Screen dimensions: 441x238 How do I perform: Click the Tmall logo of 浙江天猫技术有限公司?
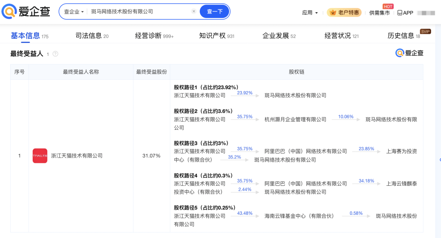[40, 156]
